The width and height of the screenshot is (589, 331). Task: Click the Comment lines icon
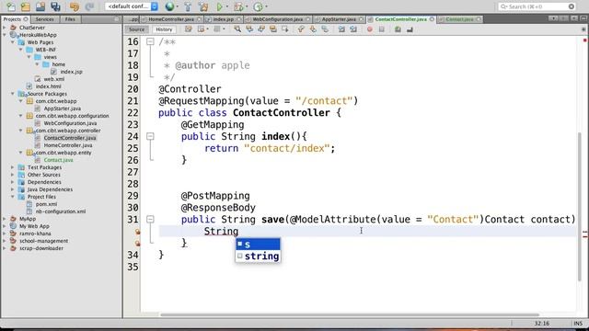click(x=398, y=29)
